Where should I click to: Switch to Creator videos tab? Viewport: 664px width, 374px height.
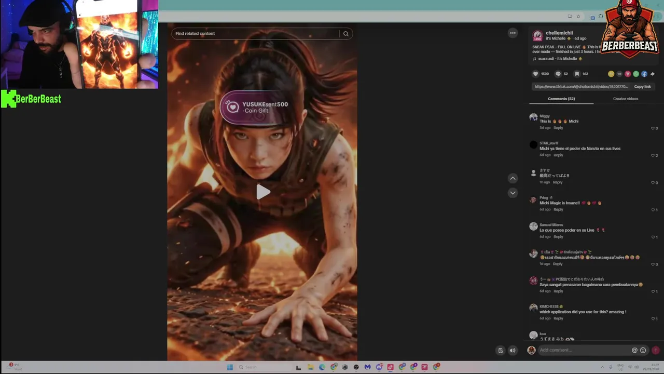pos(626,99)
